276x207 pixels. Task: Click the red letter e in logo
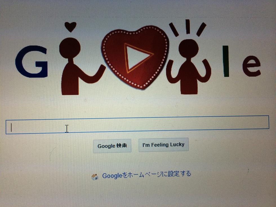click(251, 66)
